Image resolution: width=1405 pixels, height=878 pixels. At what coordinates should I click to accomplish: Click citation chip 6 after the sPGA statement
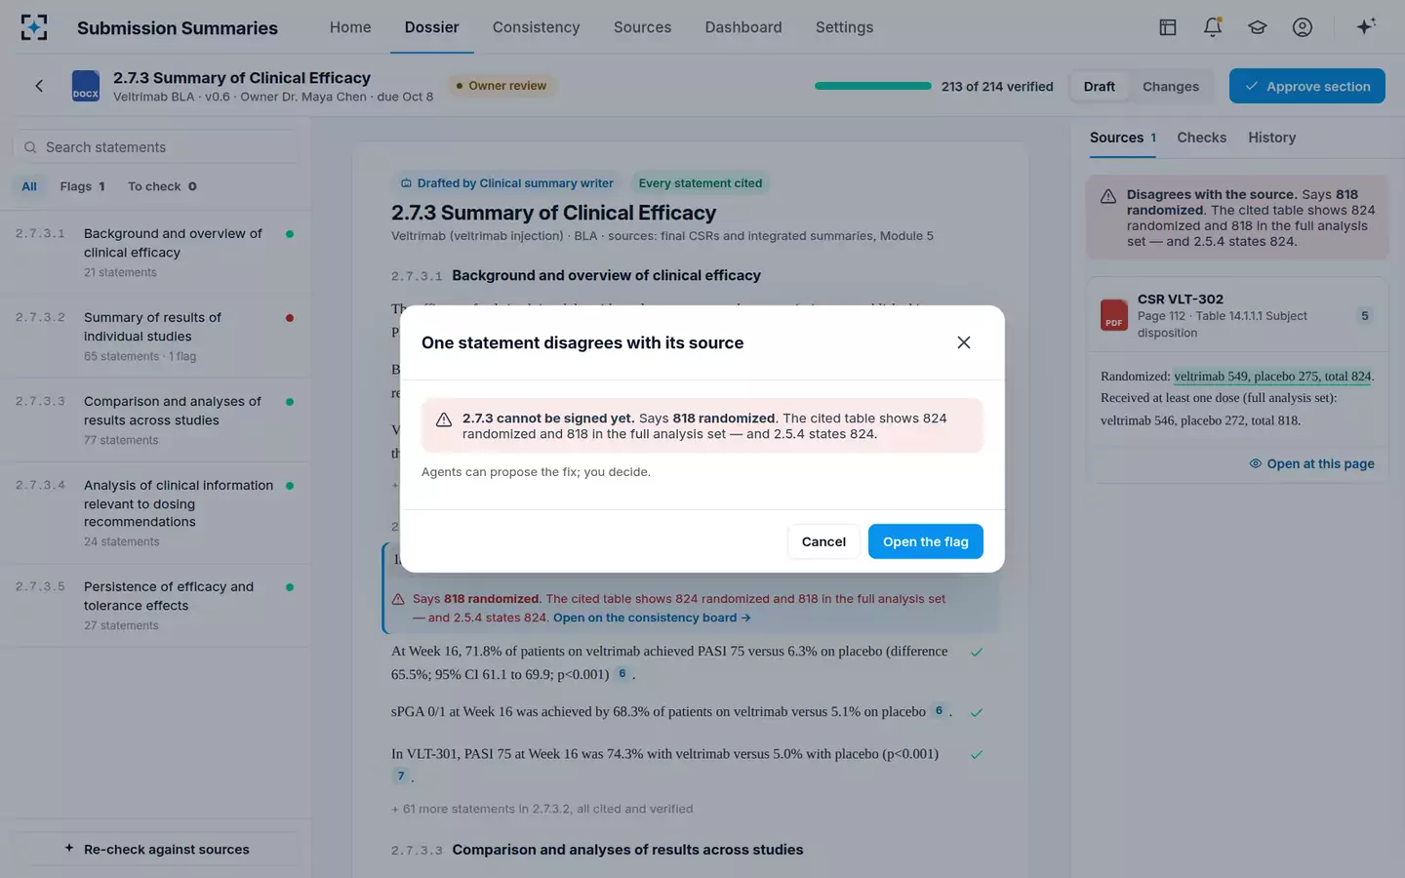click(939, 710)
